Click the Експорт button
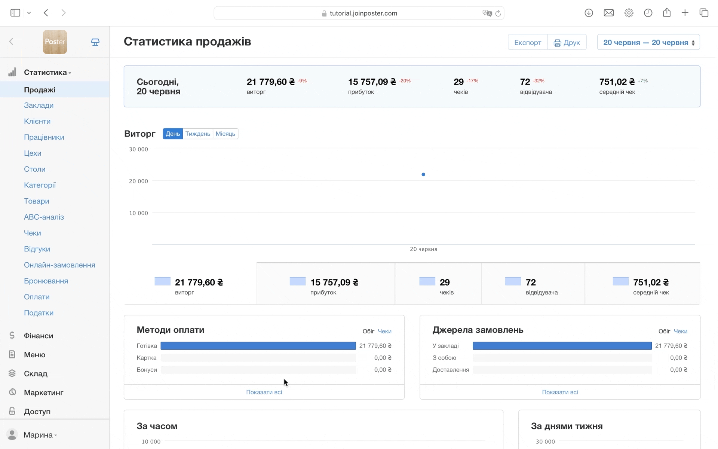 click(x=528, y=42)
